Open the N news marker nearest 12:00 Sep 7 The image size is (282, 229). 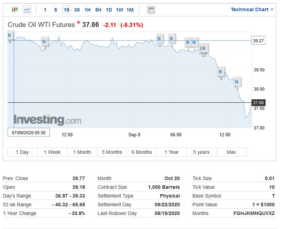click(x=44, y=42)
